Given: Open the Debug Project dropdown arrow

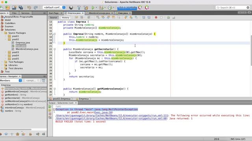Looking at the screenshot, I should tap(105, 7).
